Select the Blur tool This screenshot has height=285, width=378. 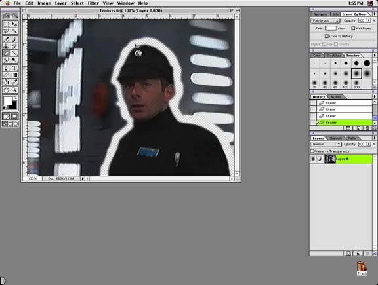click(7, 60)
